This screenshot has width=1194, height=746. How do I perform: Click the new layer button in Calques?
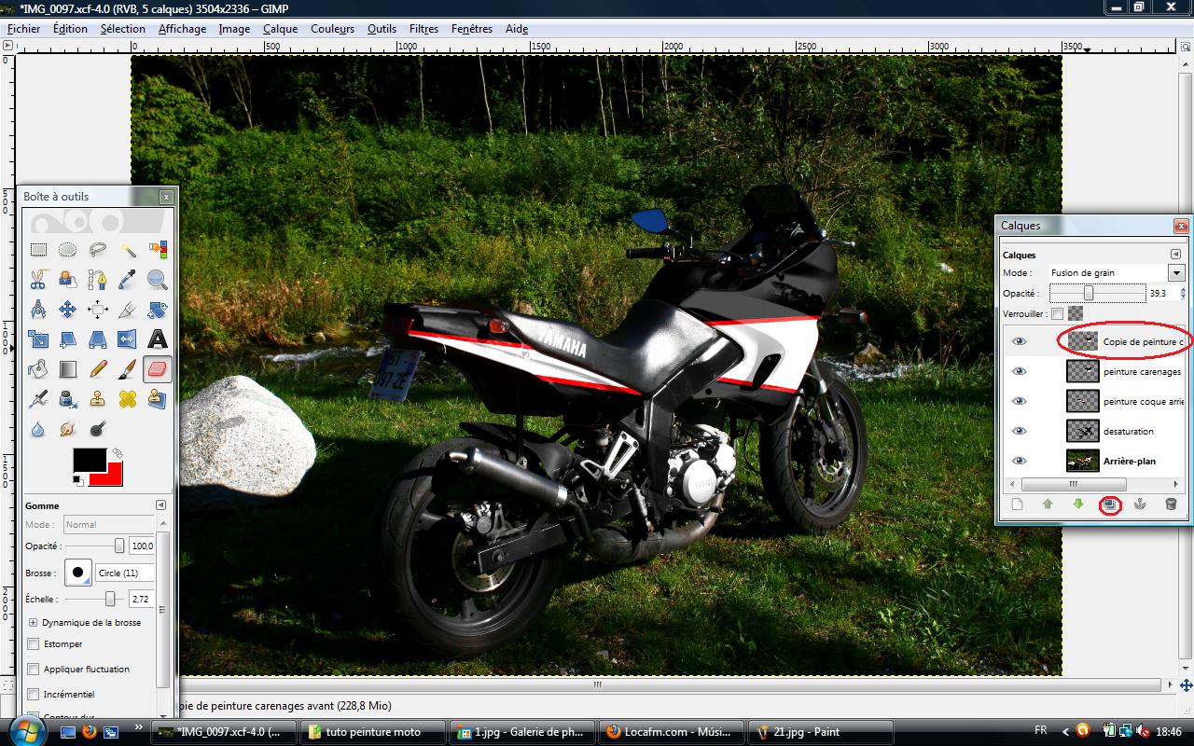[1018, 504]
